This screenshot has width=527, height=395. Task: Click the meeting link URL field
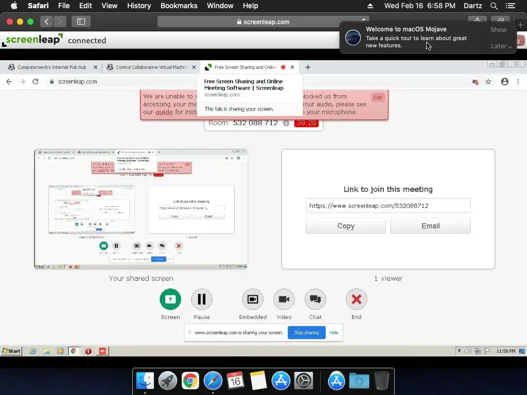click(x=388, y=206)
